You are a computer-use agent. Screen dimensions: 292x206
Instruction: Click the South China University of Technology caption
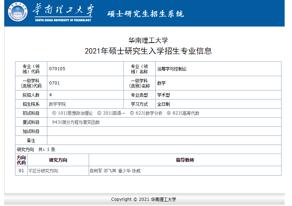tap(63, 20)
